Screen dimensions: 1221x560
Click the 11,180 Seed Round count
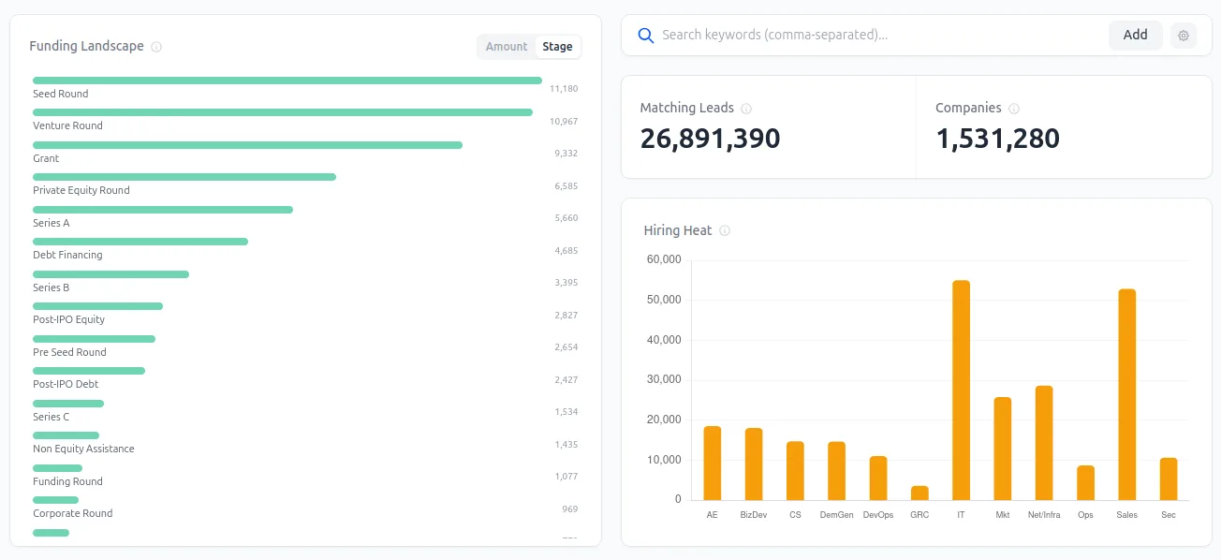(564, 89)
